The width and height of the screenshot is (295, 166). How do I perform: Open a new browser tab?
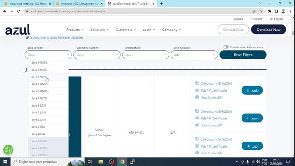pyautogui.click(x=161, y=4)
